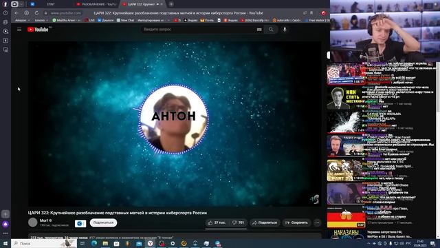The height and width of the screenshot is (248, 440).
Task: Click the sidebar video play icon
Action: pyautogui.click(x=5, y=31)
